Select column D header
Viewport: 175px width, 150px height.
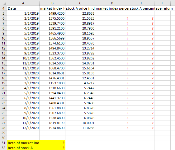click(112, 3)
